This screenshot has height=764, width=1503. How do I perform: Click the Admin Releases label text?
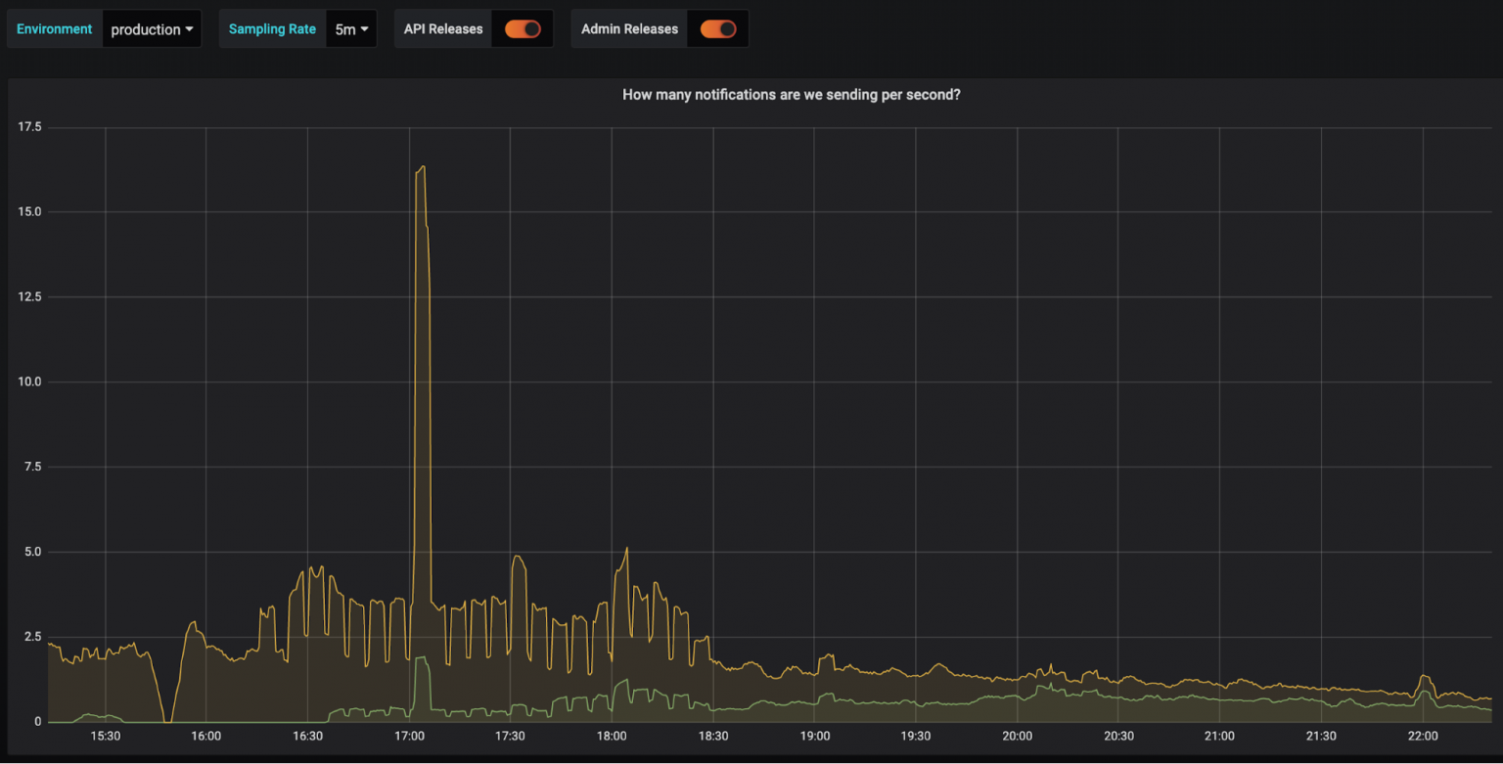coord(629,29)
